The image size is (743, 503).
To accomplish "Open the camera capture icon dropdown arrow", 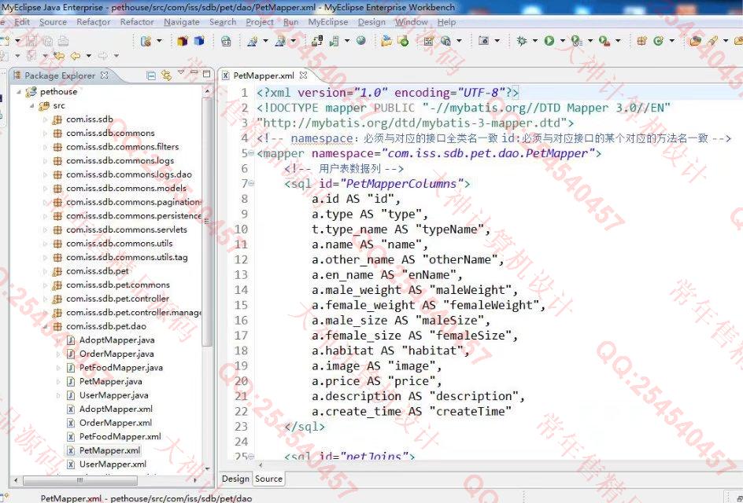I will point(497,41).
